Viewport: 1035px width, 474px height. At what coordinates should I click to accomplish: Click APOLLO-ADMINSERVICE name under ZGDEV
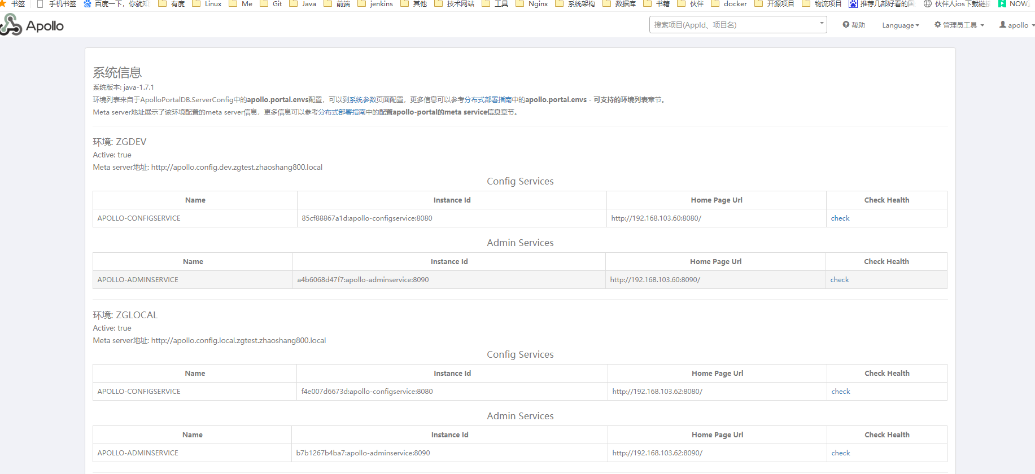pyautogui.click(x=138, y=280)
